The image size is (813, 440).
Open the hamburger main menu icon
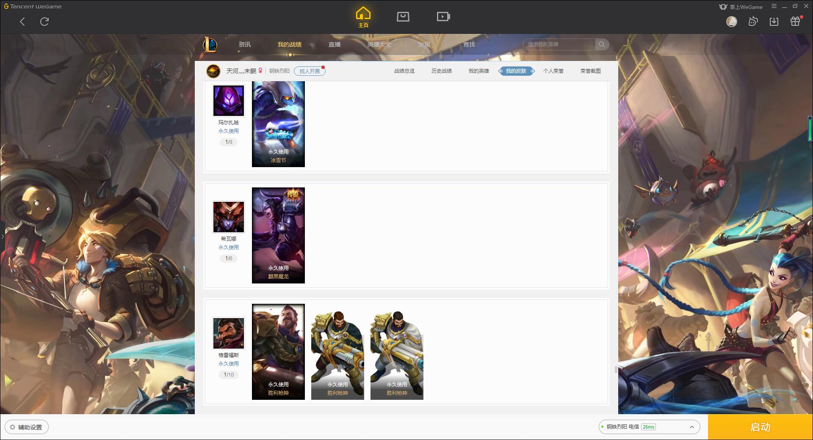774,6
